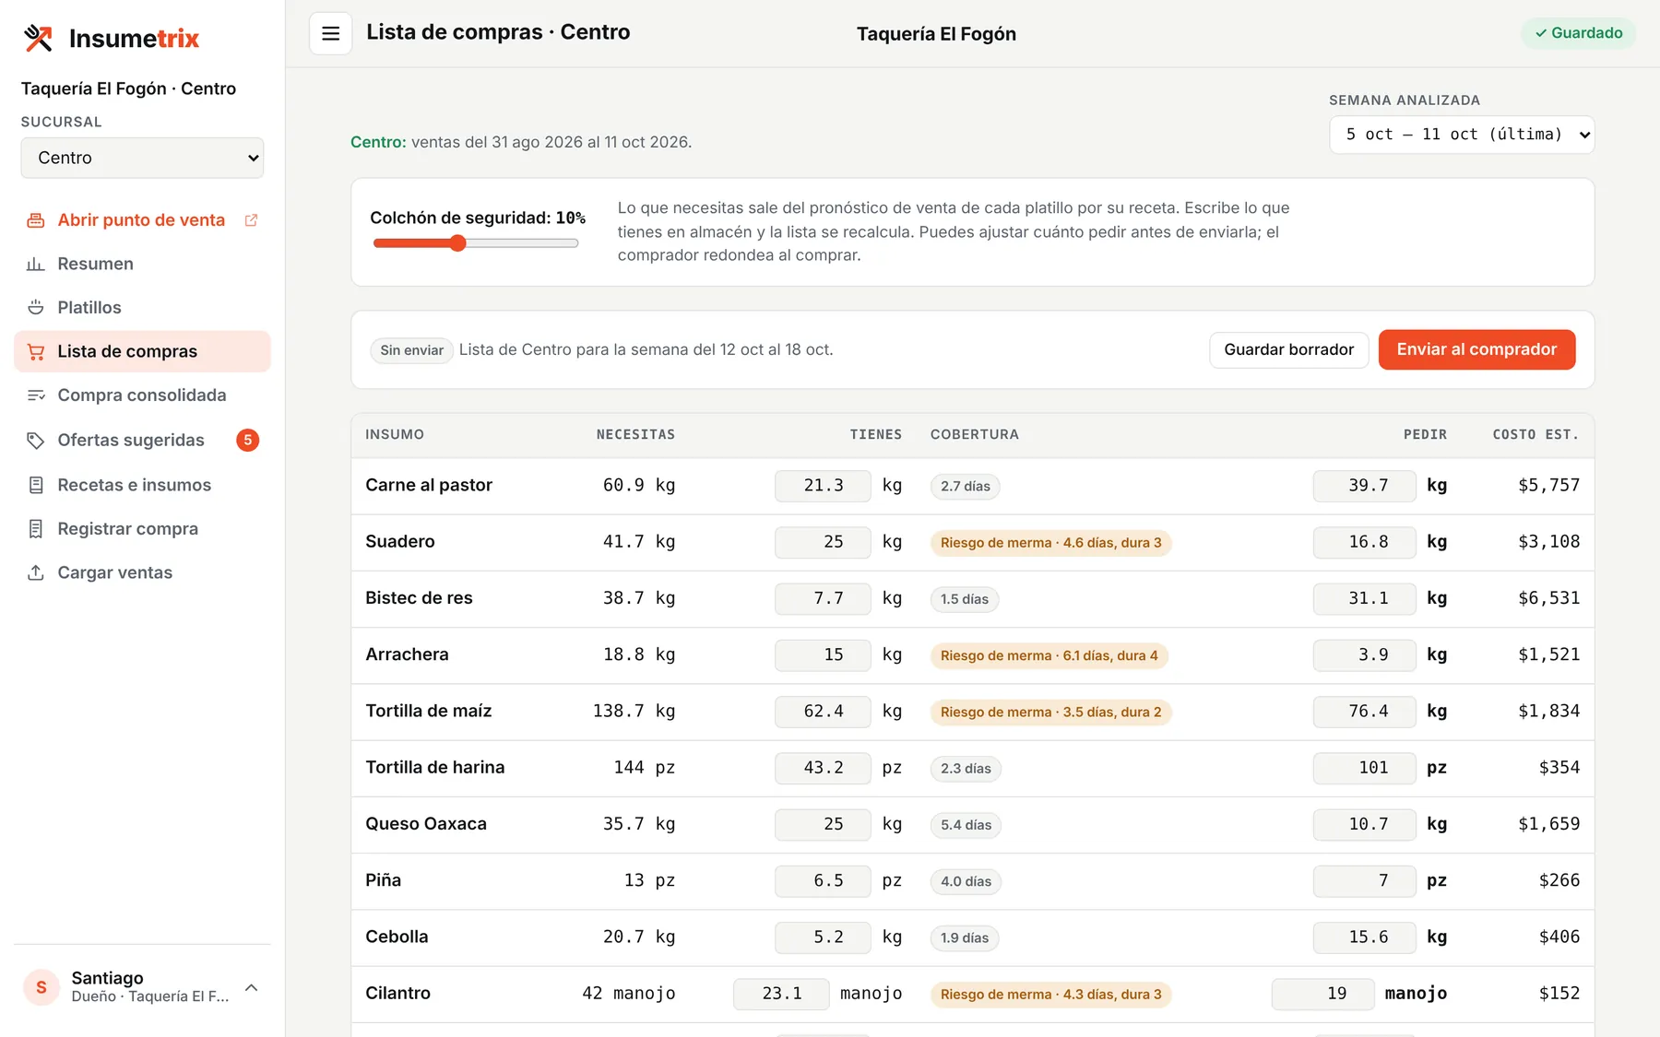Toggle the hamburger menu button
This screenshot has height=1037, width=1660.
coord(330,34)
